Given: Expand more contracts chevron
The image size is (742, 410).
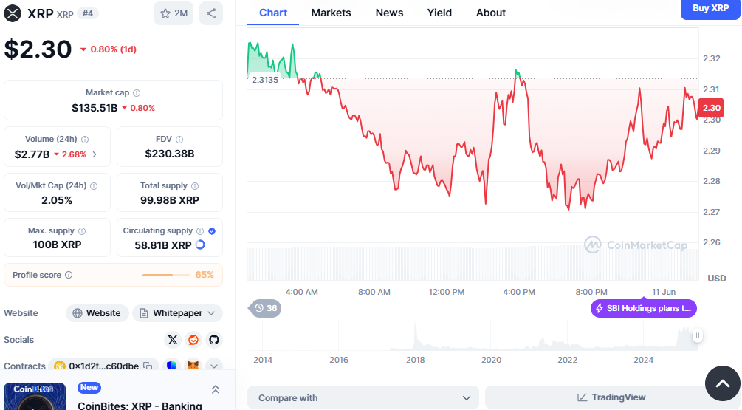Looking at the screenshot, I should 214,366.
